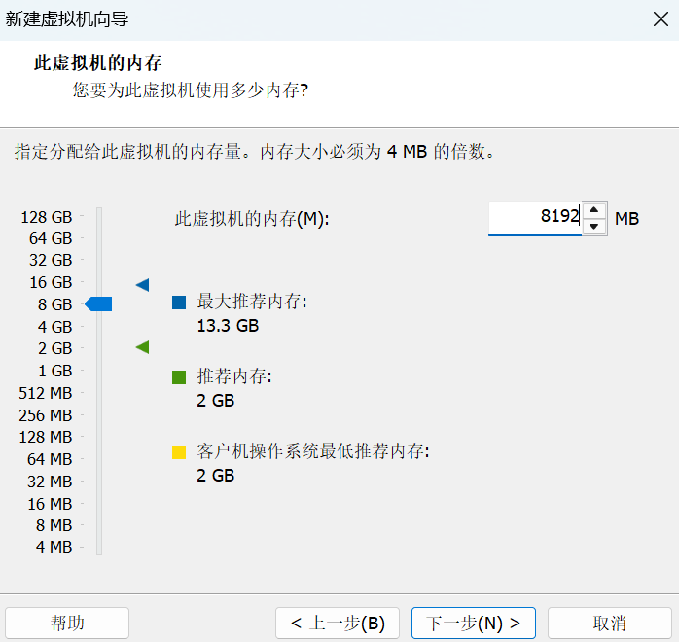
Task: Set the memory slider to 4 GB
Action: point(99,327)
